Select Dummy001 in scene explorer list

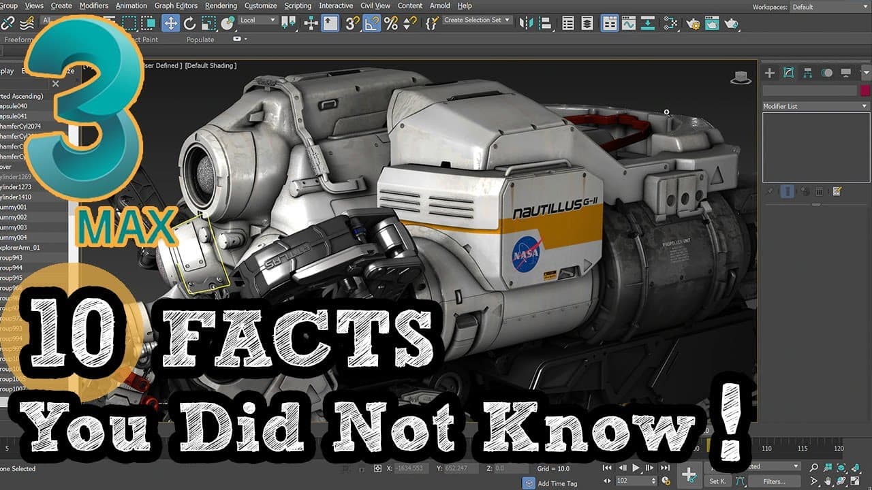point(14,207)
